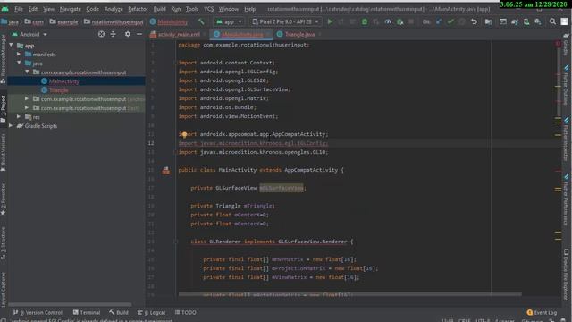Click the Stop square icon in toolbar
Screen dimensions: 572x322
[x=411, y=21]
